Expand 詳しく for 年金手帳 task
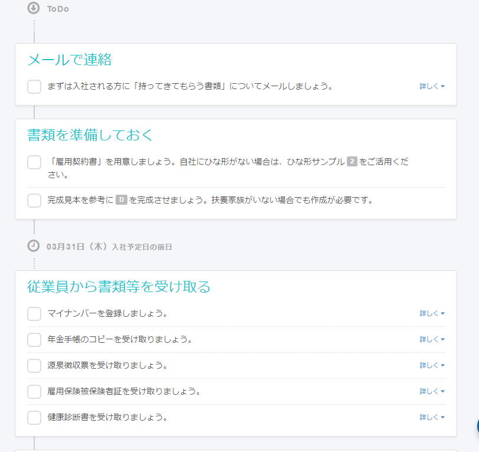Screen dimensions: 479x452 pos(432,339)
